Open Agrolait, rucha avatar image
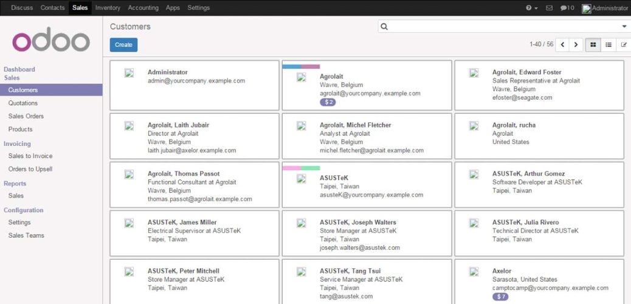The height and width of the screenshot is (304, 631). pos(474,126)
